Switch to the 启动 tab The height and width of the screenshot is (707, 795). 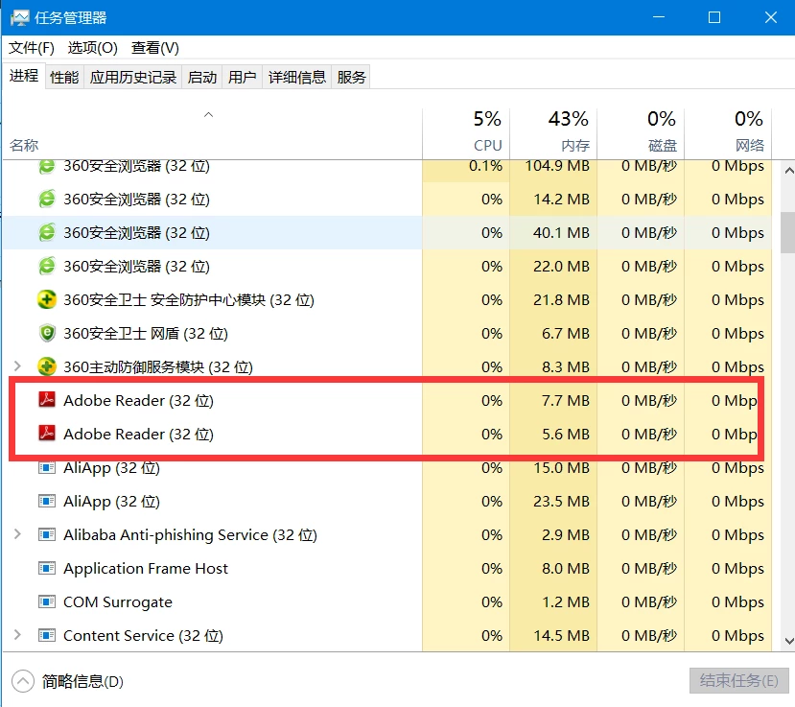[x=201, y=77]
